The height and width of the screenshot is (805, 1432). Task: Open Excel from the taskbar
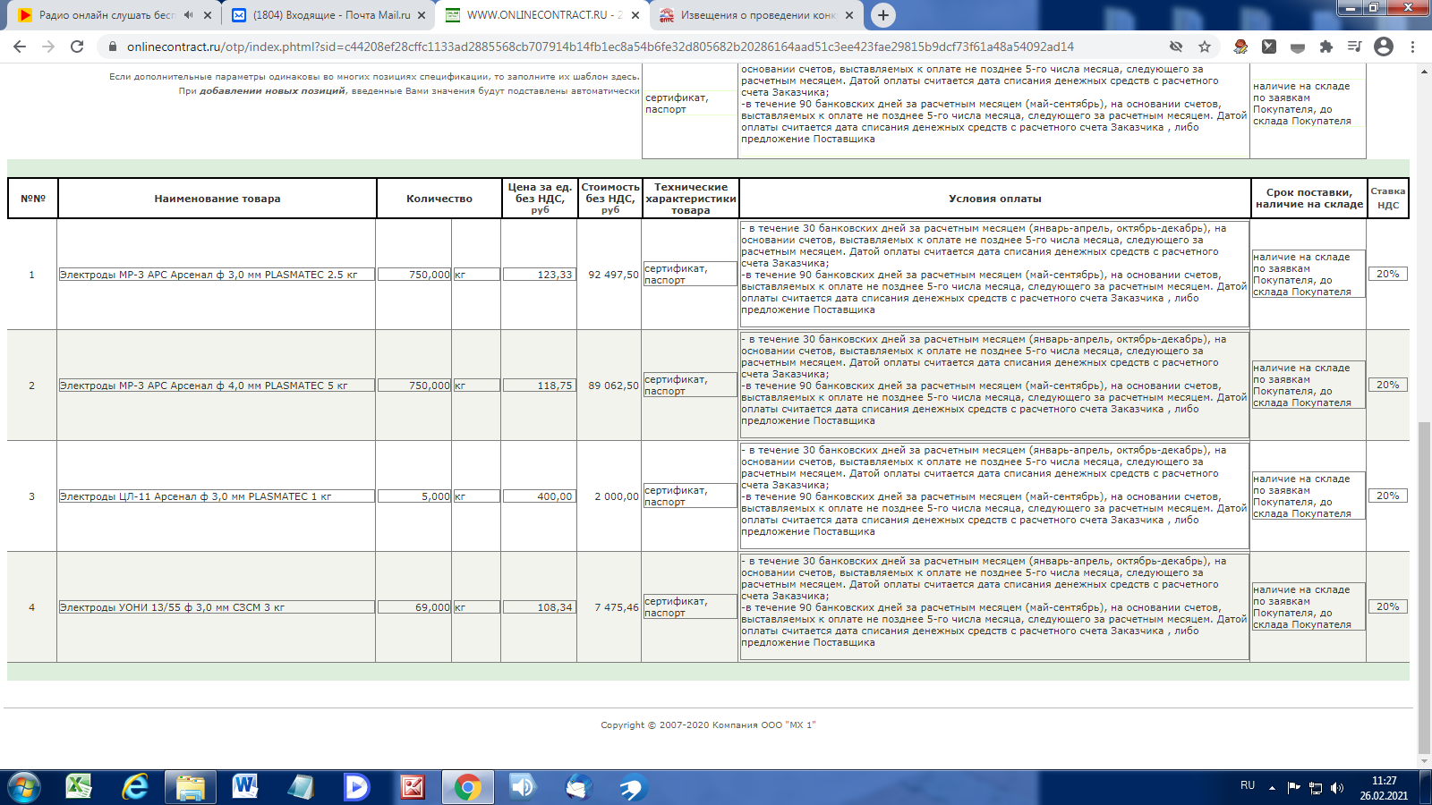79,787
